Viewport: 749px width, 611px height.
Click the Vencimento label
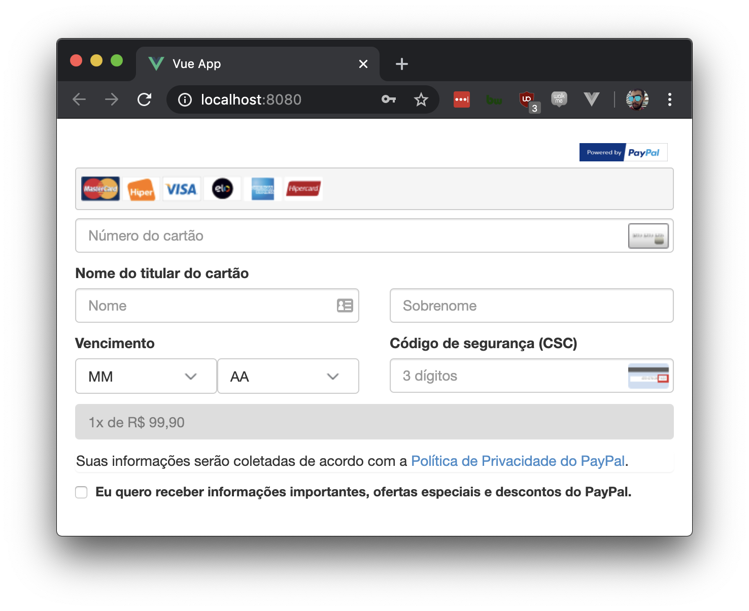(115, 343)
